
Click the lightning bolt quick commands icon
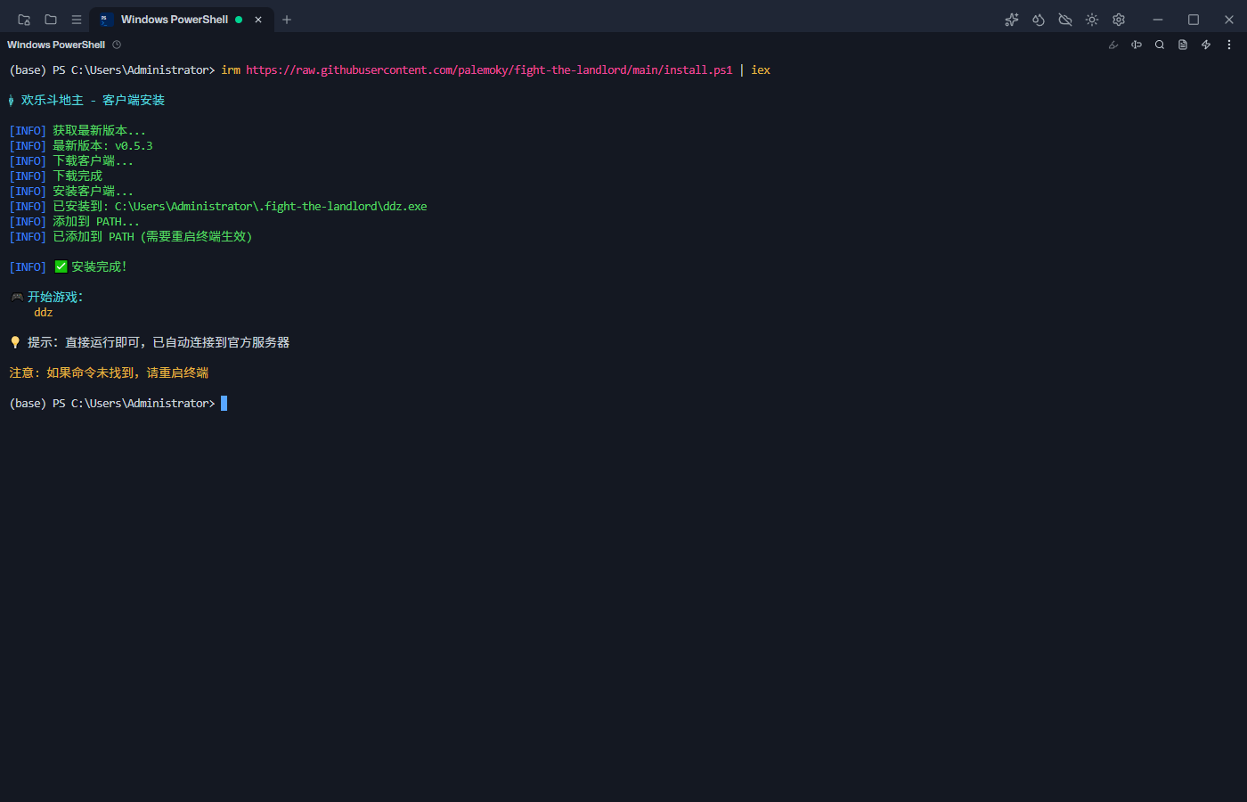click(1206, 45)
